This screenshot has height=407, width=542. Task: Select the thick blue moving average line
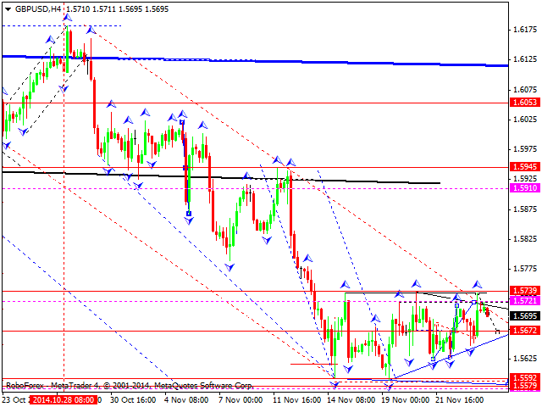pyautogui.click(x=254, y=61)
